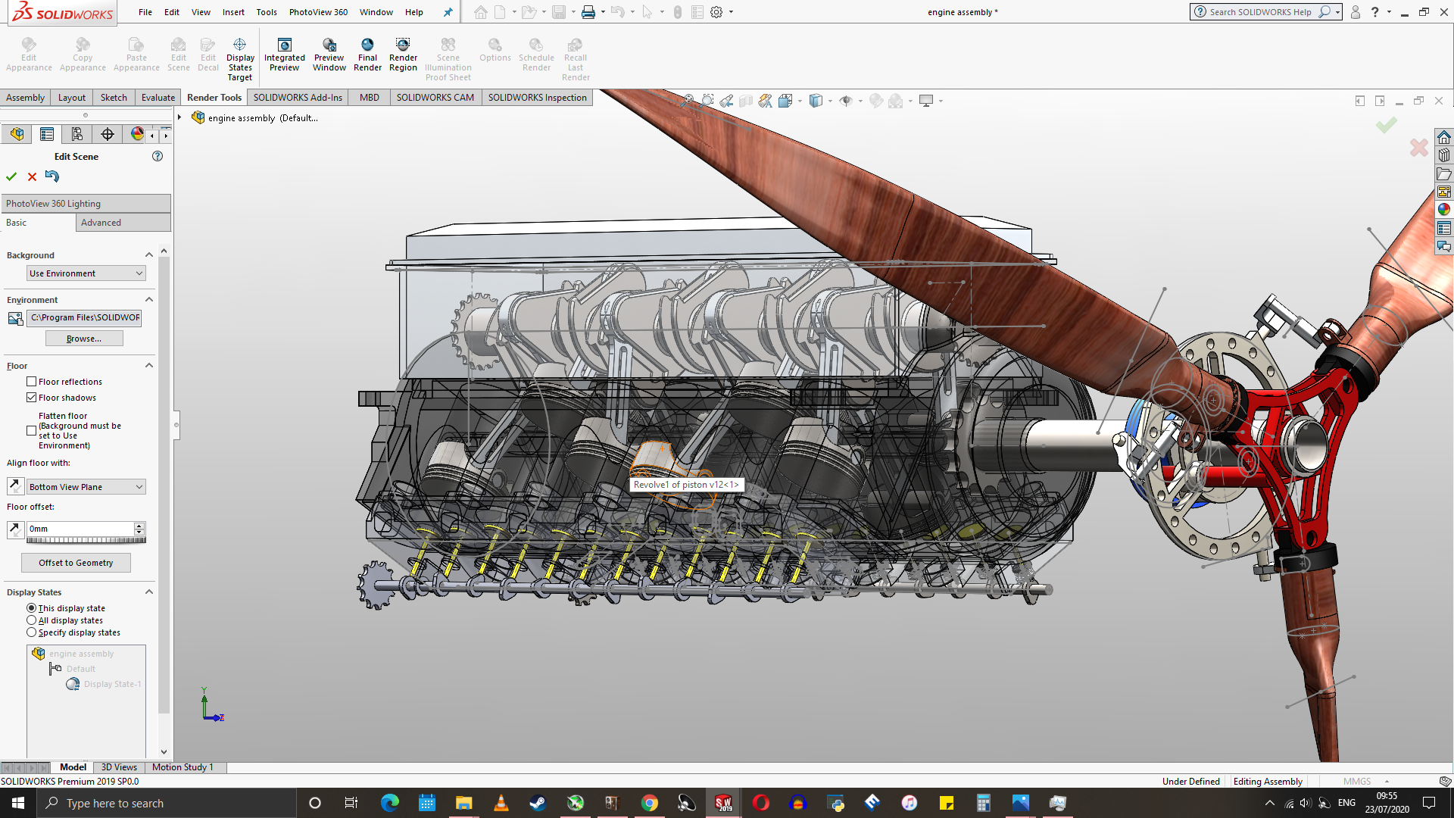Viewport: 1454px width, 818px height.
Task: Click Print icon in top toolbar
Action: [x=588, y=12]
